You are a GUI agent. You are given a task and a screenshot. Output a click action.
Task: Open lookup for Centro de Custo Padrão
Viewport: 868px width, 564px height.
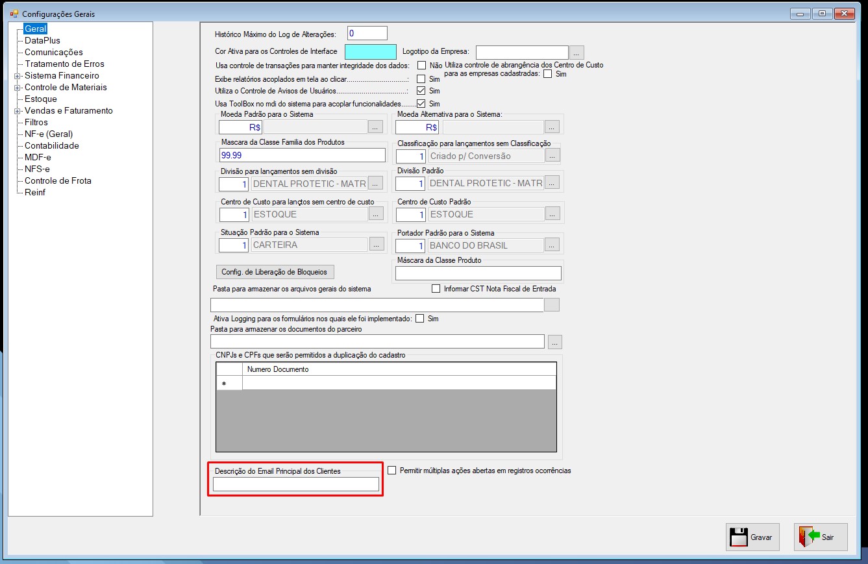pos(552,214)
